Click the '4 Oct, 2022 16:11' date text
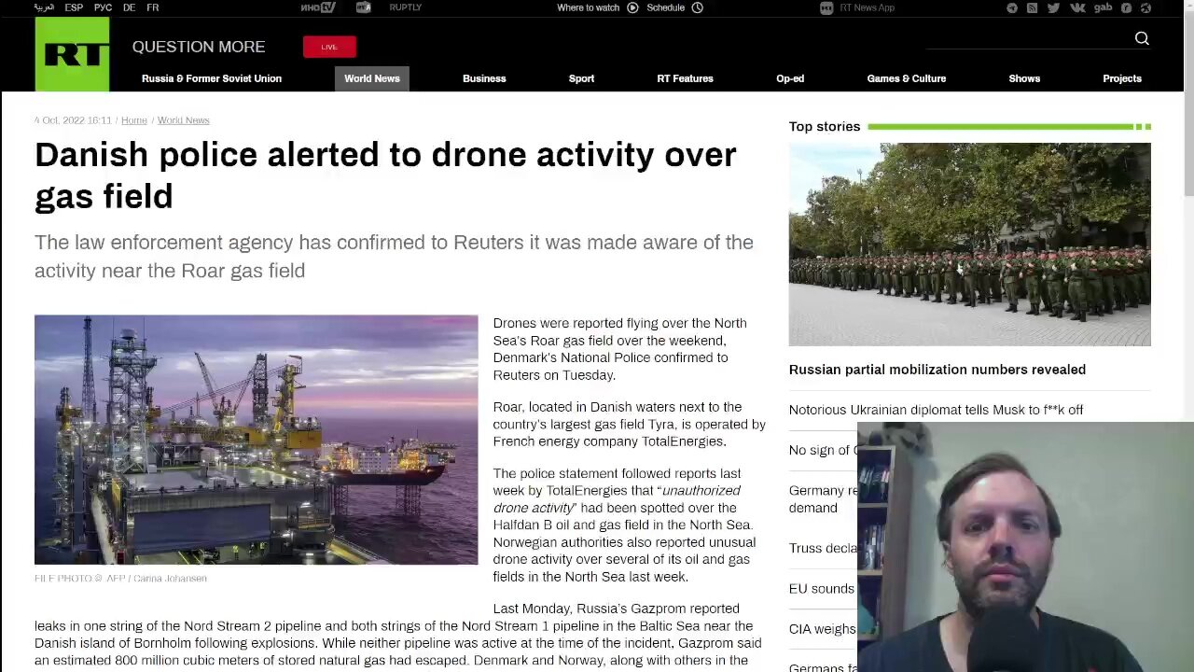This screenshot has height=672, width=1194. point(73,120)
